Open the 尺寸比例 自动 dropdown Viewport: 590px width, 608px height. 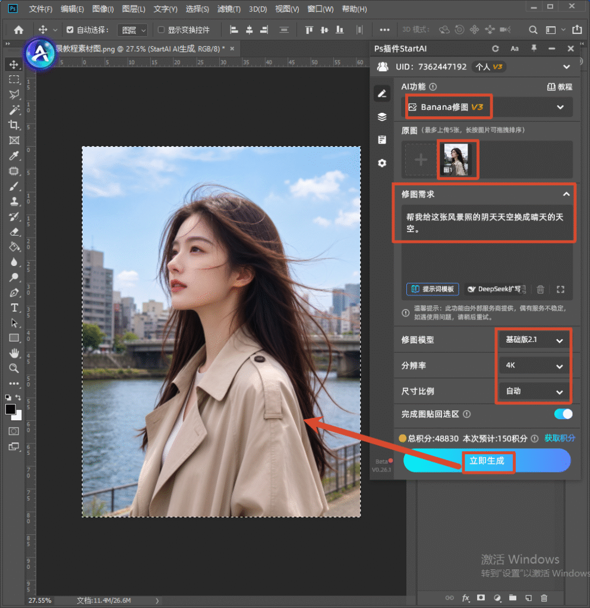tap(534, 391)
